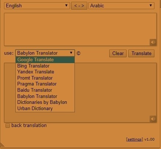161x149 pixels.
Task: Click inside the source text input box
Action: pos(80,29)
